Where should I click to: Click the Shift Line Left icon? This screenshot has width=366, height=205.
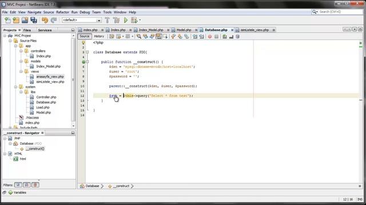[195, 36]
